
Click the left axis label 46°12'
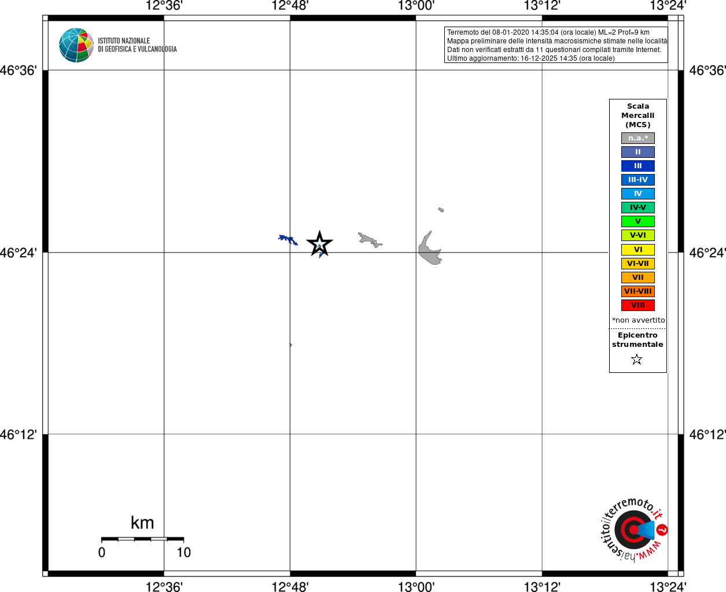coord(19,434)
